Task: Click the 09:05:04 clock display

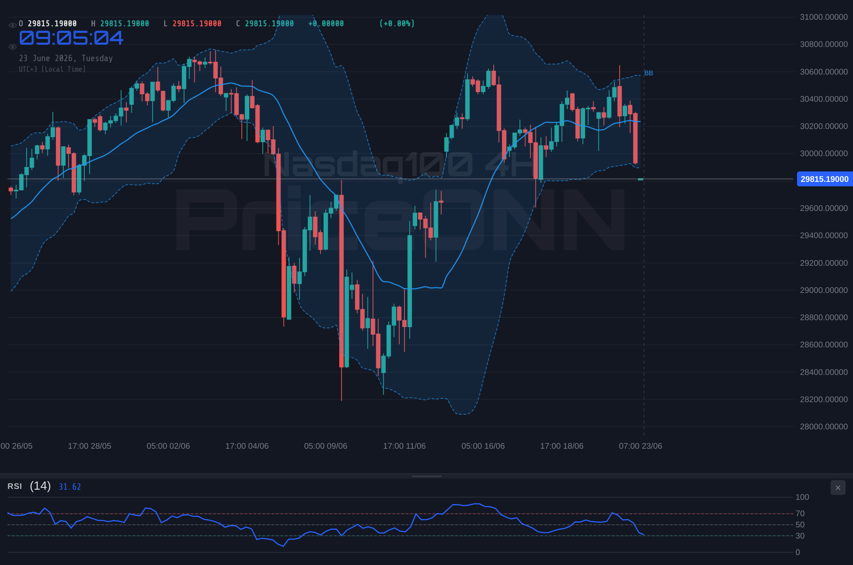Action: click(x=71, y=38)
